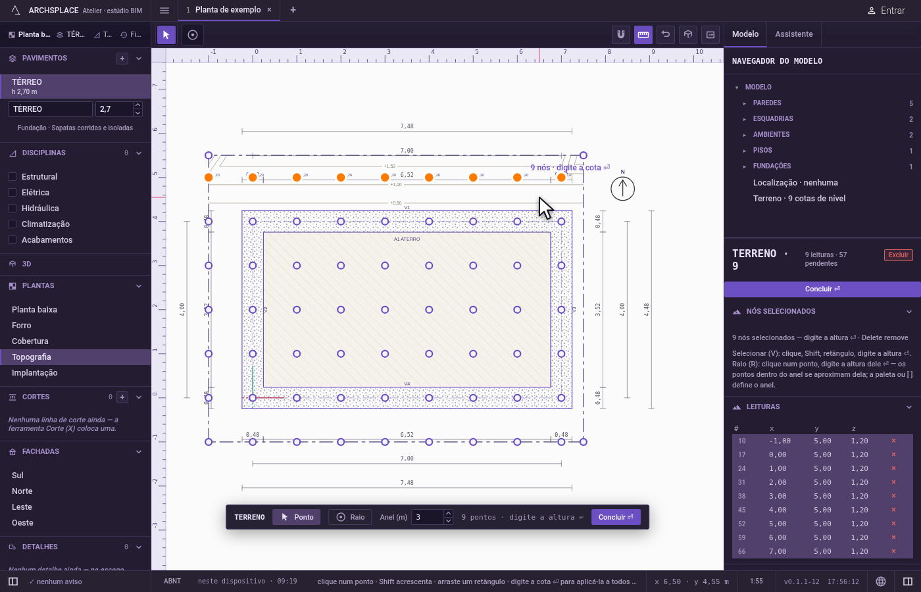Collapse the FACHADAS section chevron

coord(139,452)
